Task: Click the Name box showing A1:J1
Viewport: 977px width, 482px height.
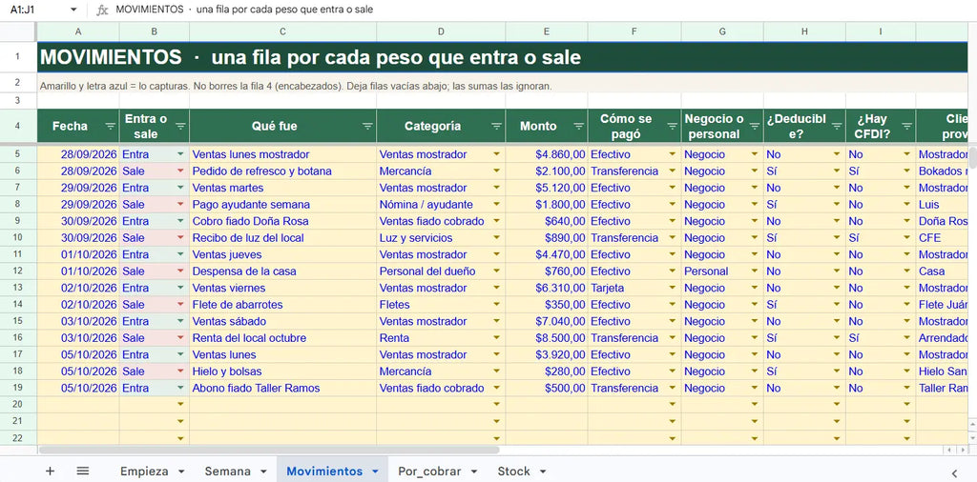Action: point(34,10)
